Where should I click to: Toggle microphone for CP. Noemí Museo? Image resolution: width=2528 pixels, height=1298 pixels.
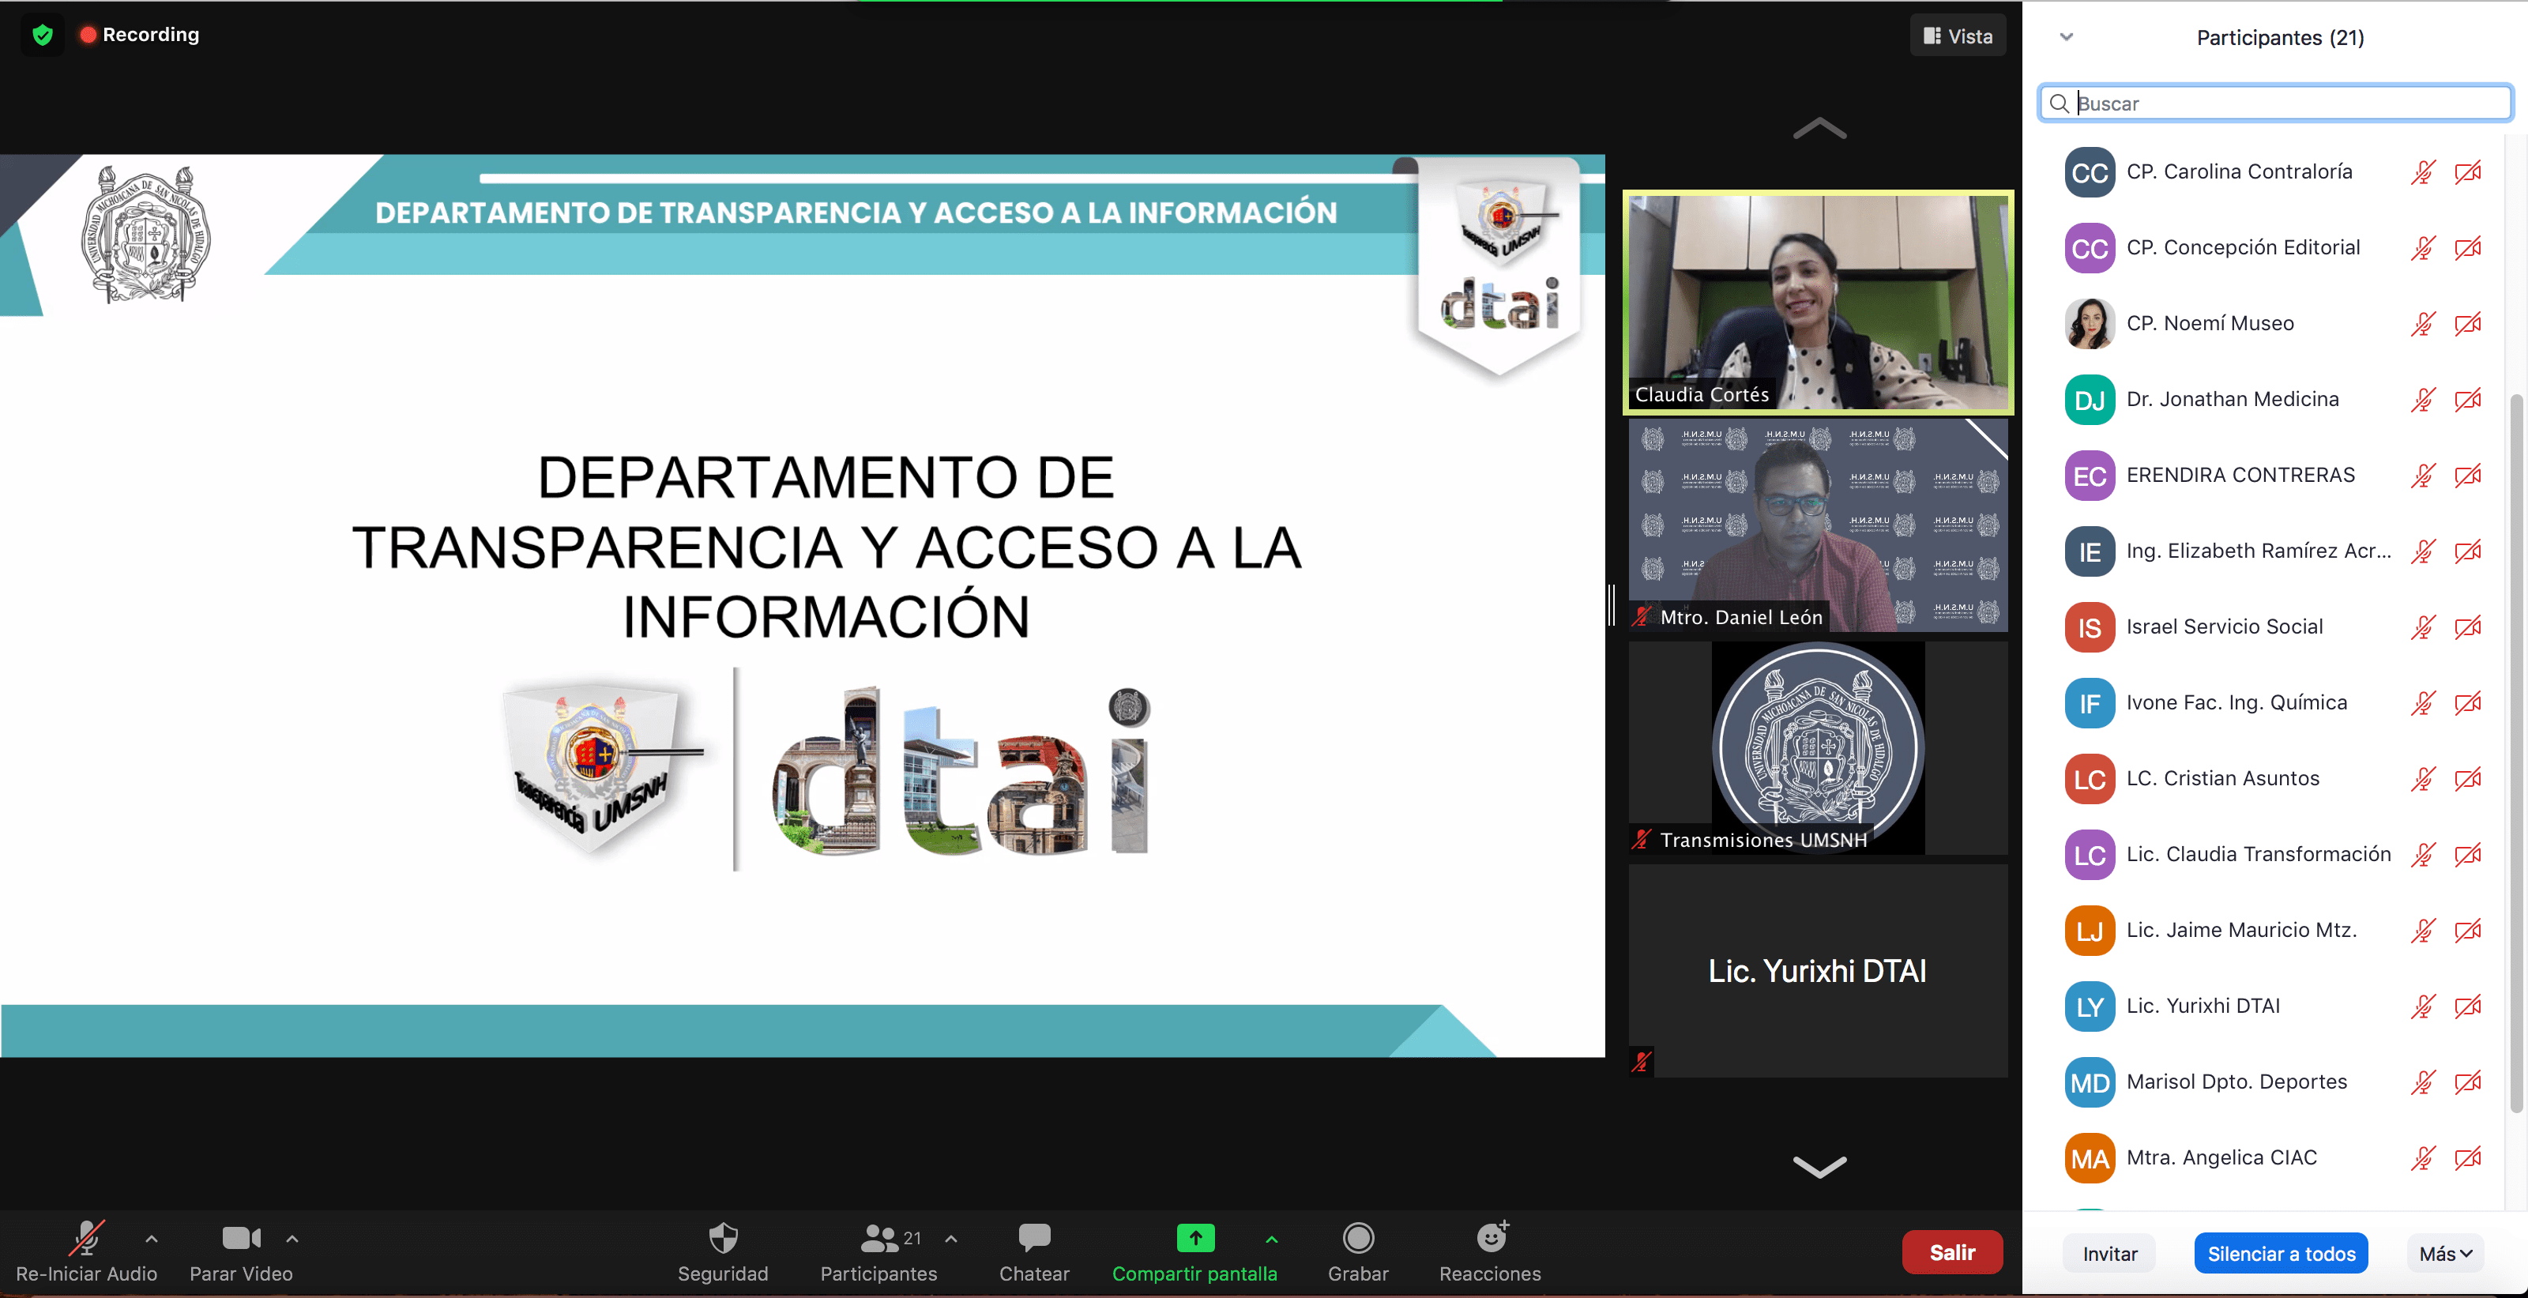click(2424, 324)
